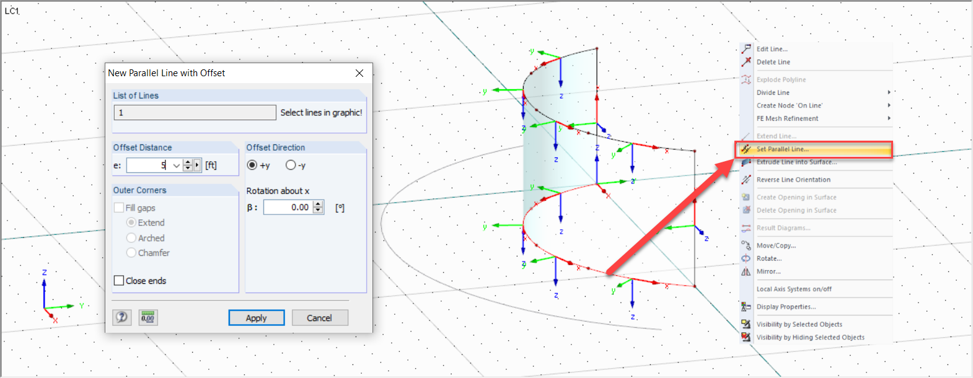This screenshot has width=973, height=378.
Task: Click the Edit Line pencil icon
Action: click(746, 49)
